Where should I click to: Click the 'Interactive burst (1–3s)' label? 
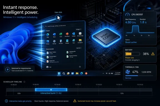pyautogui.click(x=51, y=93)
